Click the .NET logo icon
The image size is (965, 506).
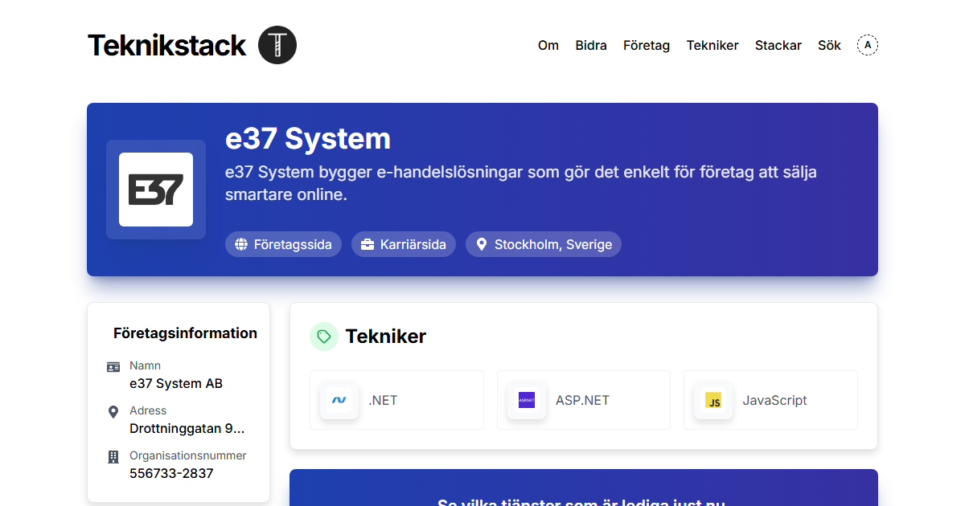pyautogui.click(x=339, y=400)
